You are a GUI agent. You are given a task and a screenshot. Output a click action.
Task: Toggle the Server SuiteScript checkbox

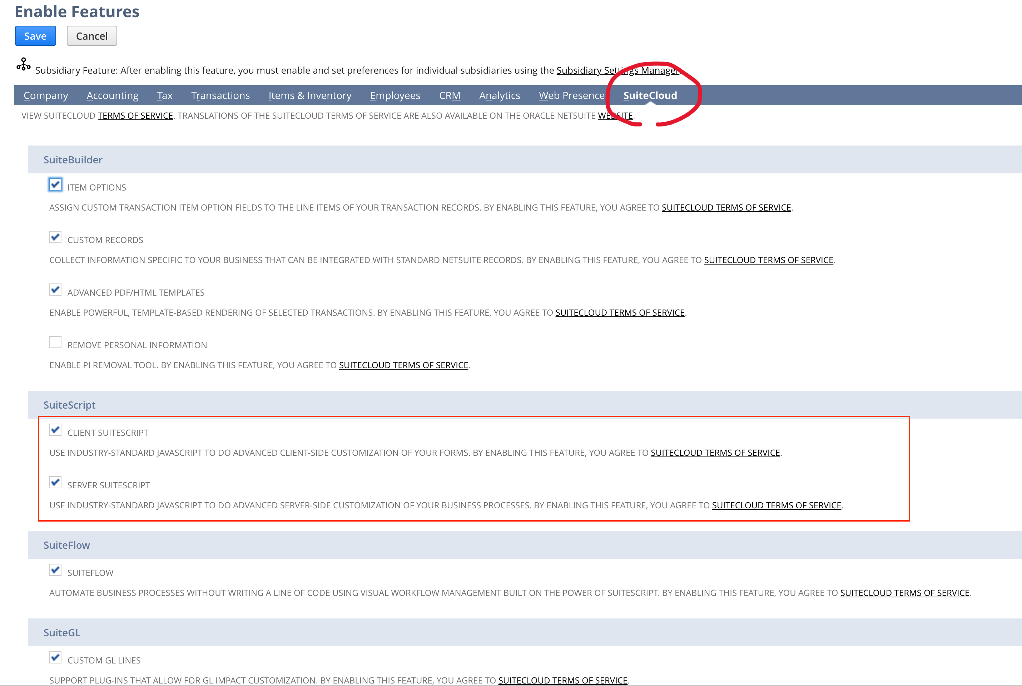click(55, 482)
